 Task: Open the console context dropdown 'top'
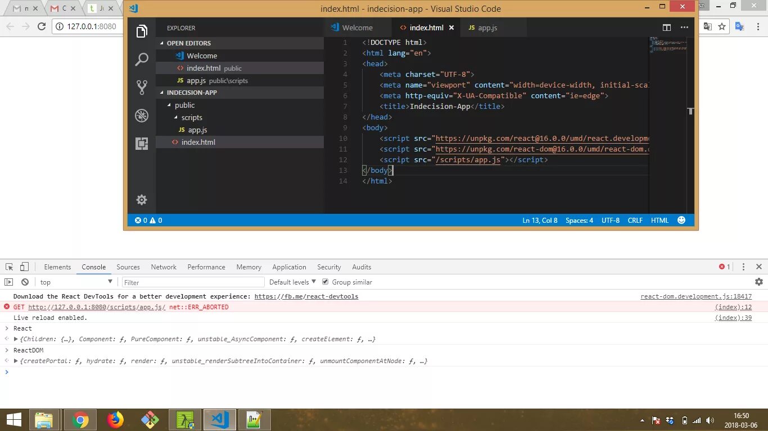pos(76,282)
